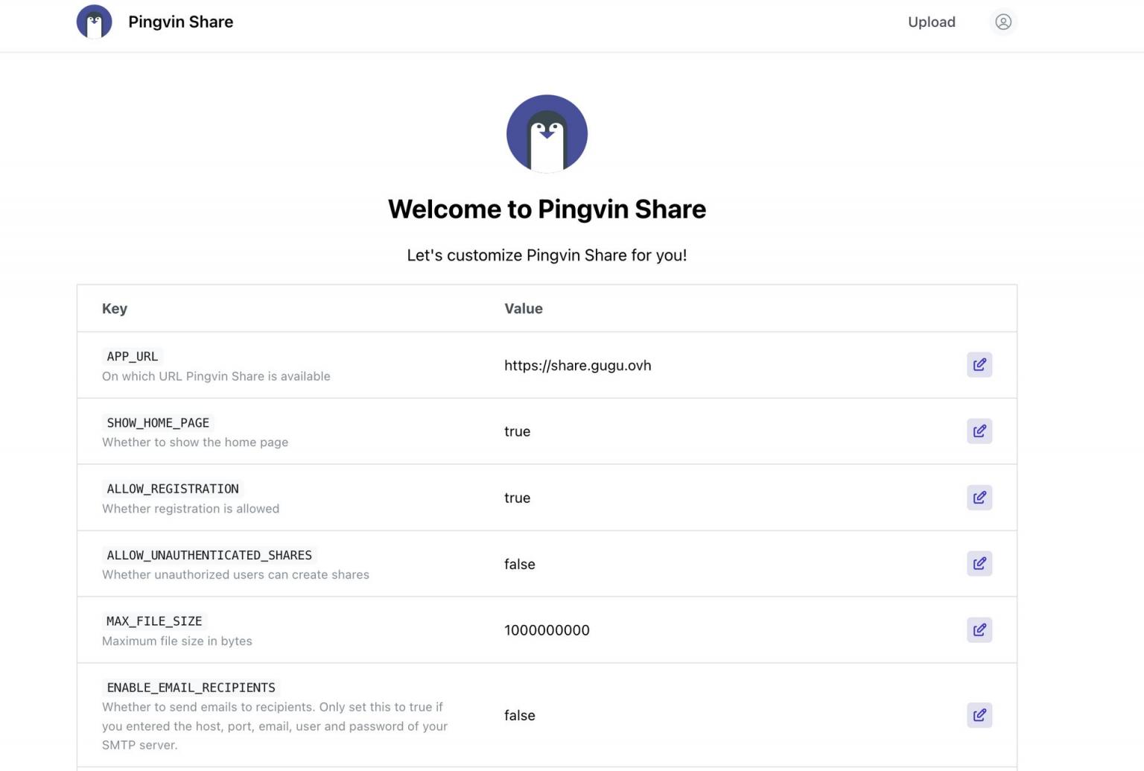1144x771 pixels.
Task: Click the https://share.gugu.ovh value
Action: [577, 366]
